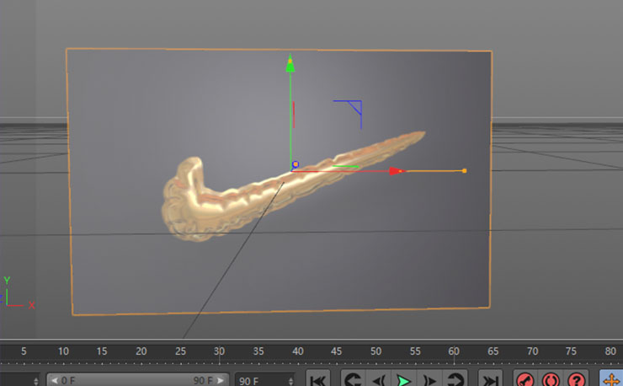Click frame 30 on the timeline ruler
The height and width of the screenshot is (386, 623).
(219, 351)
